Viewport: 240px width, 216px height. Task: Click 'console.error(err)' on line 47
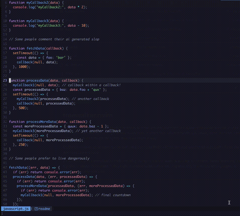(70, 190)
